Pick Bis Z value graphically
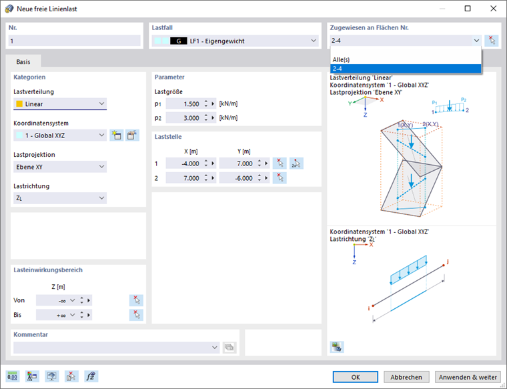 tap(136, 315)
